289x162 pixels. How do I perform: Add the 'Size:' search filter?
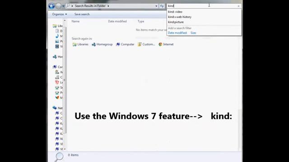pyautogui.click(x=193, y=33)
